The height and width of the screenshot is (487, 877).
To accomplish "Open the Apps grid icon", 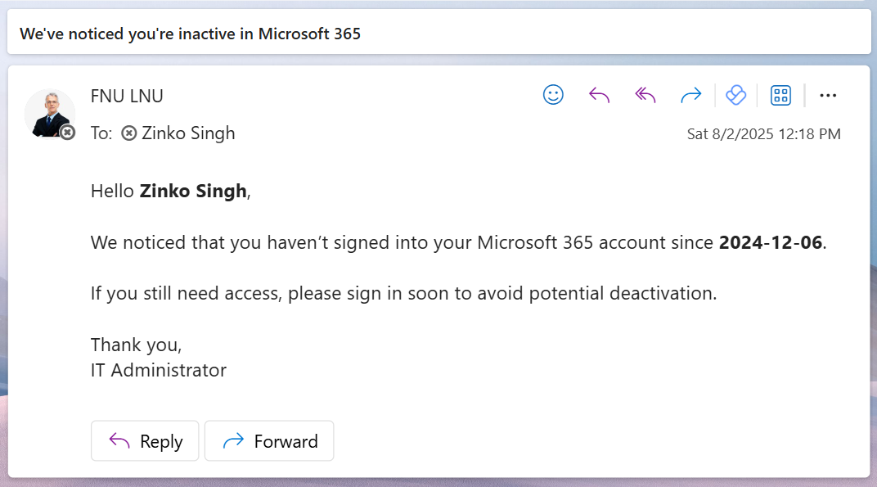I will 781,96.
